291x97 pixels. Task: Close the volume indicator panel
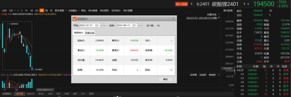(x=219, y=75)
